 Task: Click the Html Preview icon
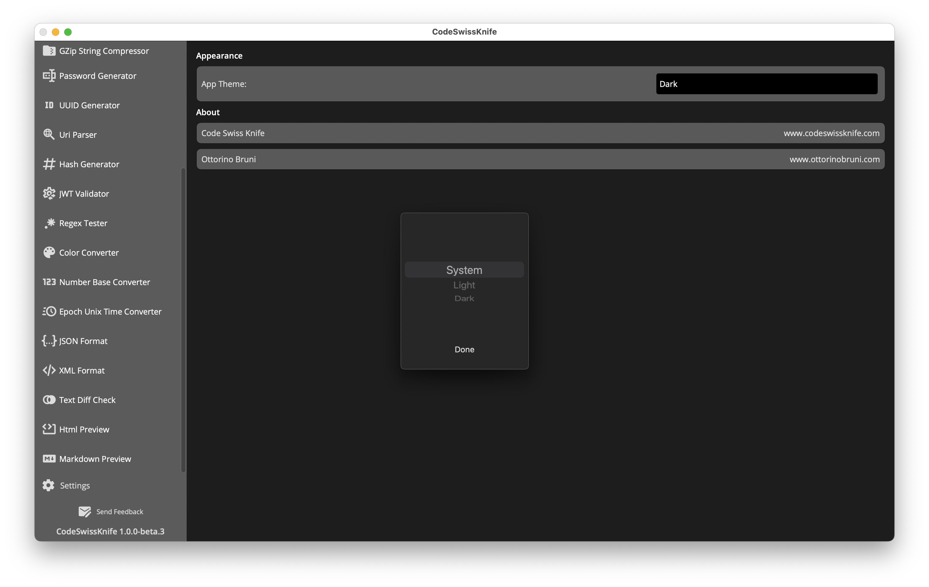49,429
